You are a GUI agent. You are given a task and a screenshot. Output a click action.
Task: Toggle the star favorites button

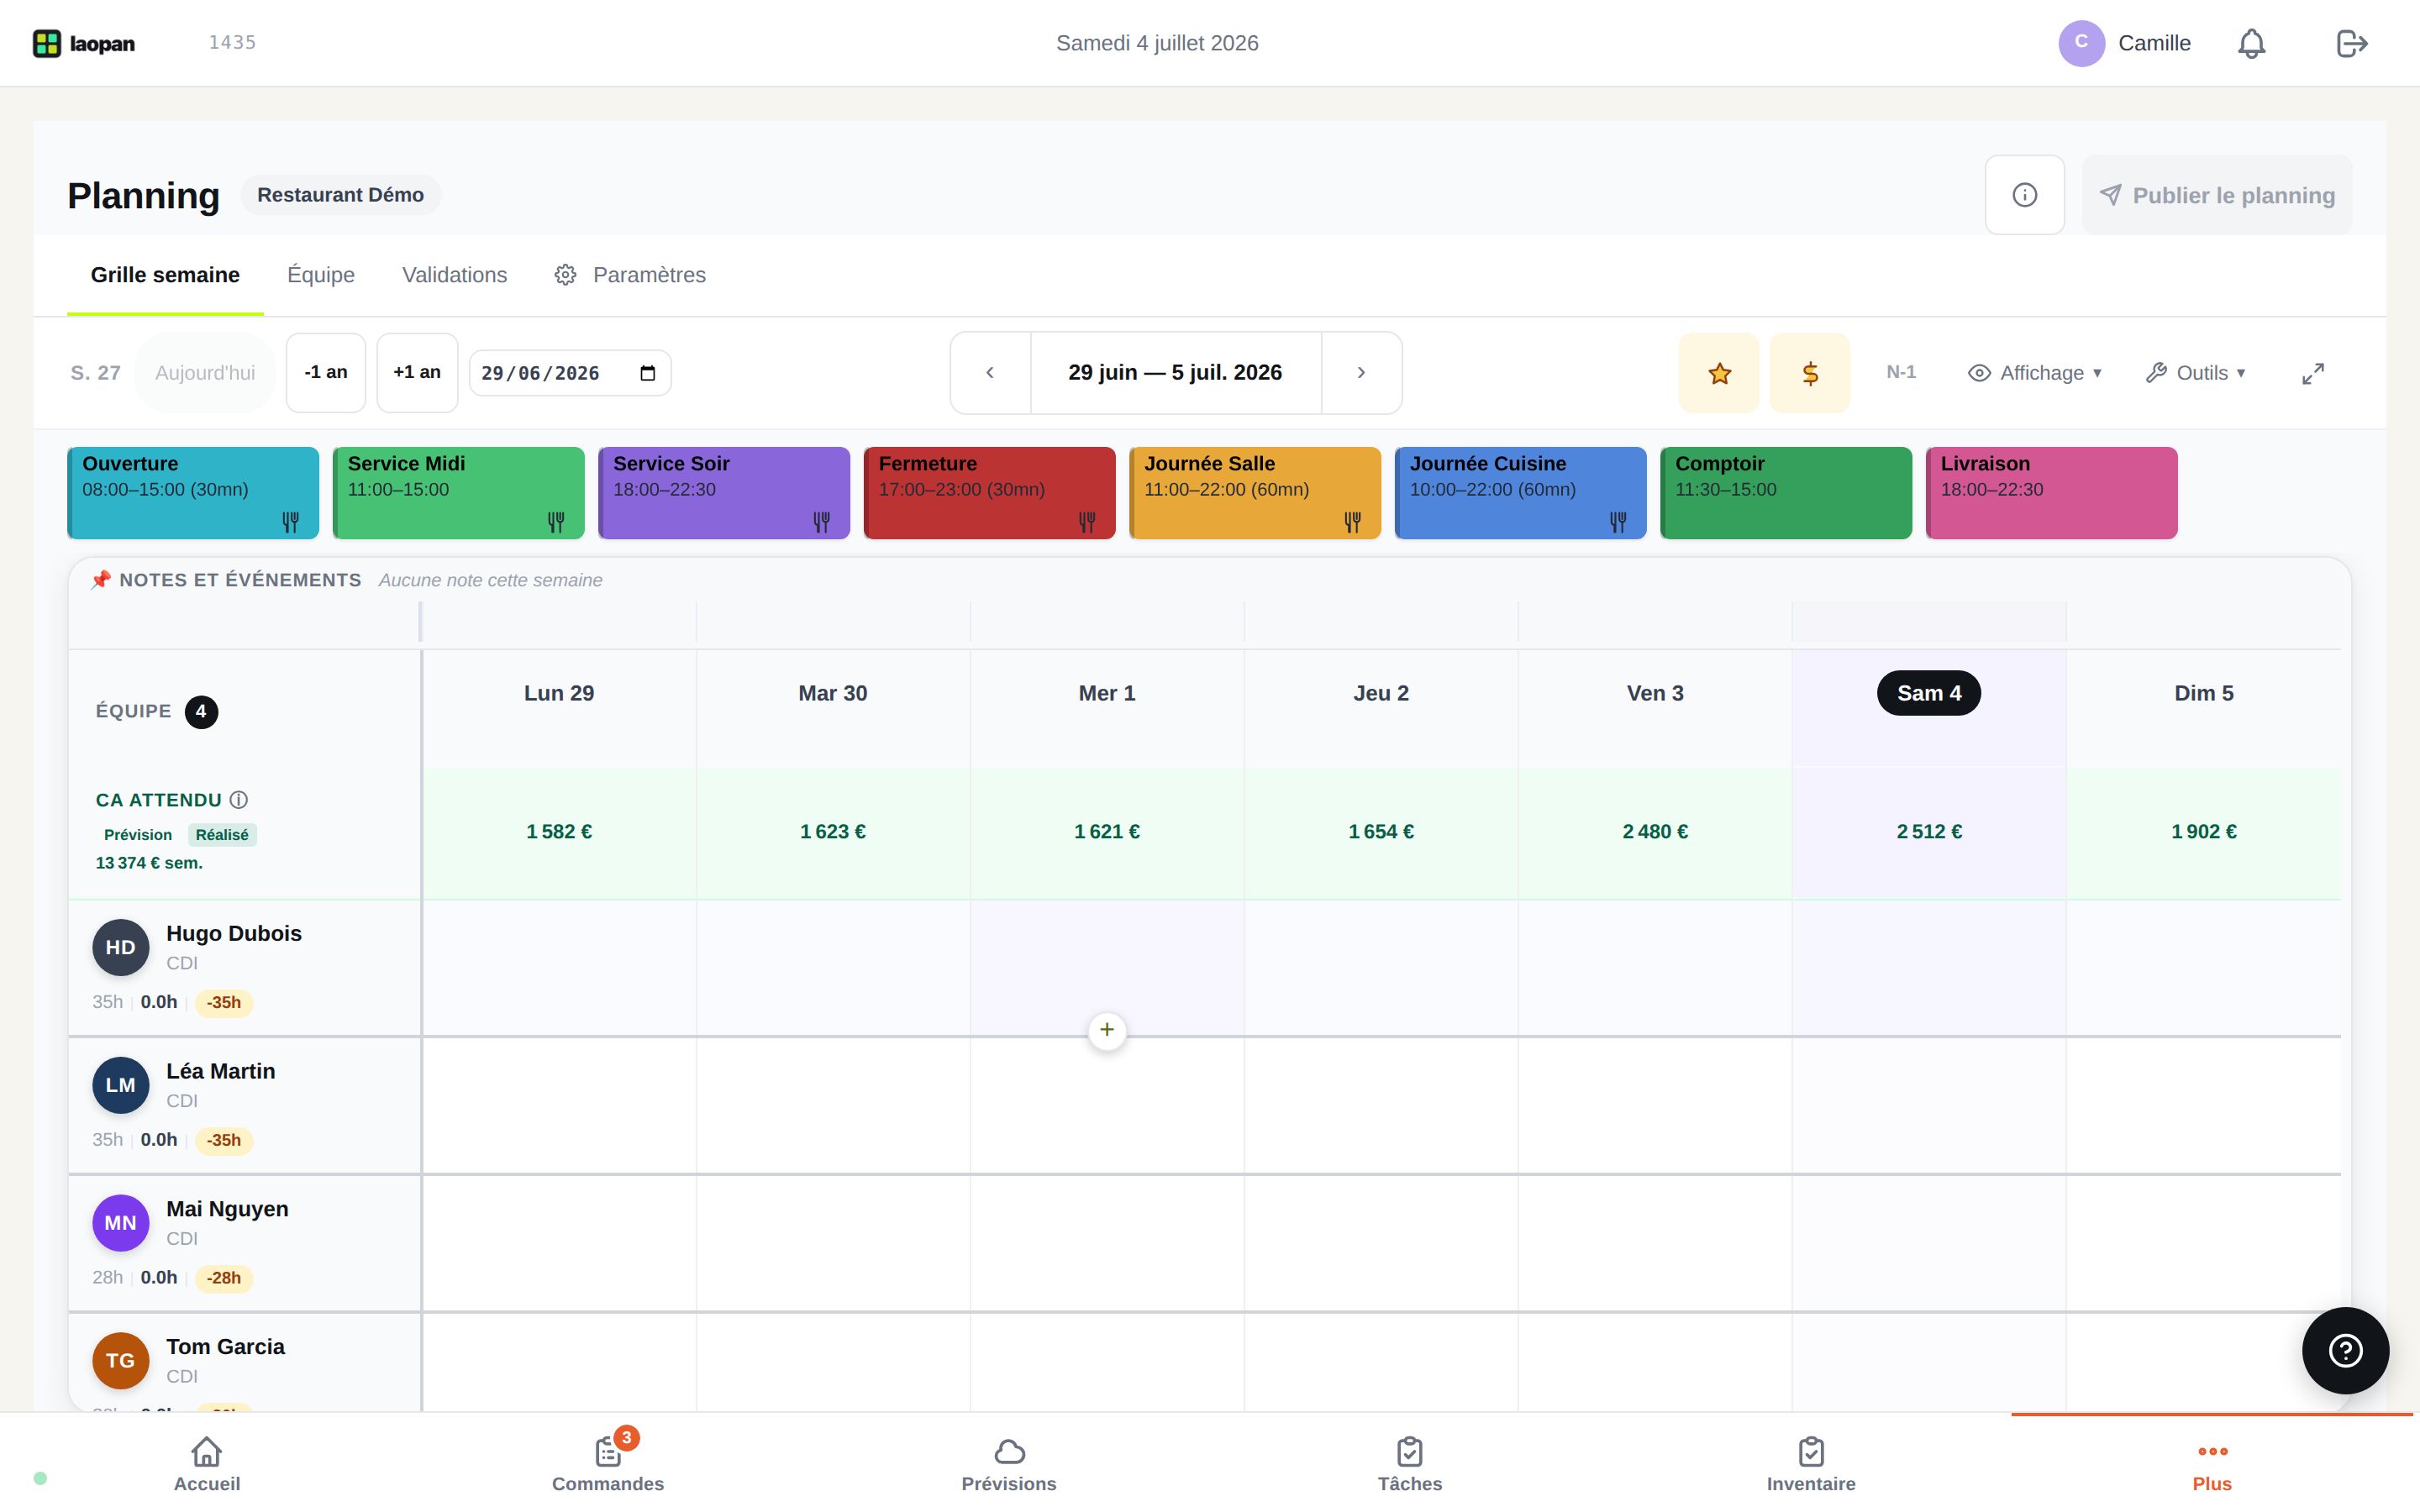pos(1719,373)
